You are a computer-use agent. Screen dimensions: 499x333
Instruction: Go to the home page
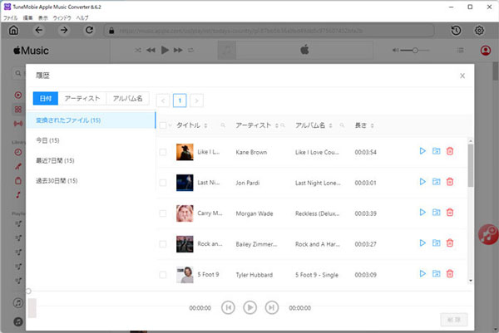[x=13, y=30]
